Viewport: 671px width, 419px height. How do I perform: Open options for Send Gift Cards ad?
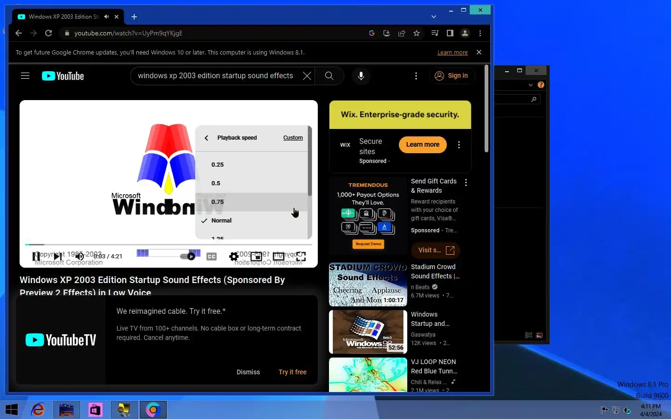[x=466, y=182]
